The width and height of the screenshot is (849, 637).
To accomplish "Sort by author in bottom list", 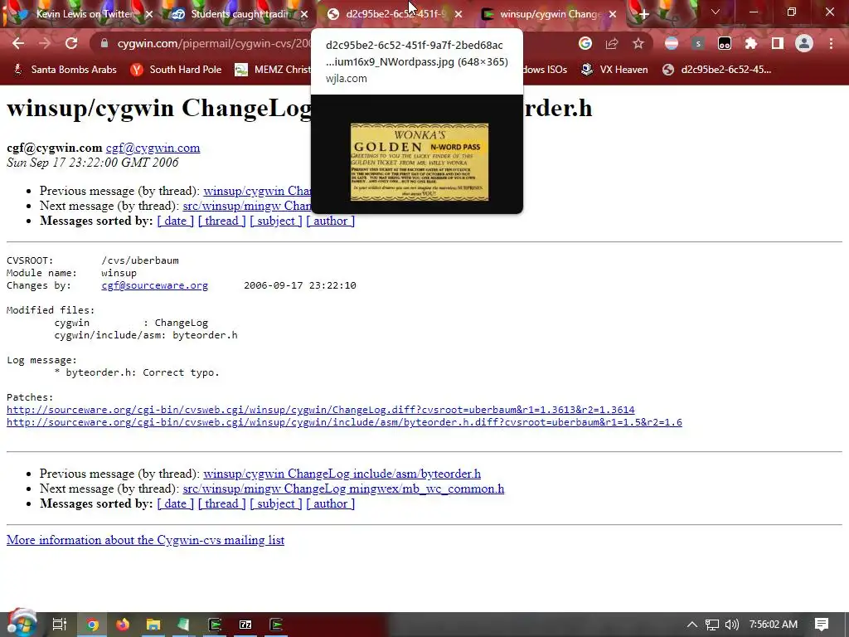I will click(x=330, y=503).
